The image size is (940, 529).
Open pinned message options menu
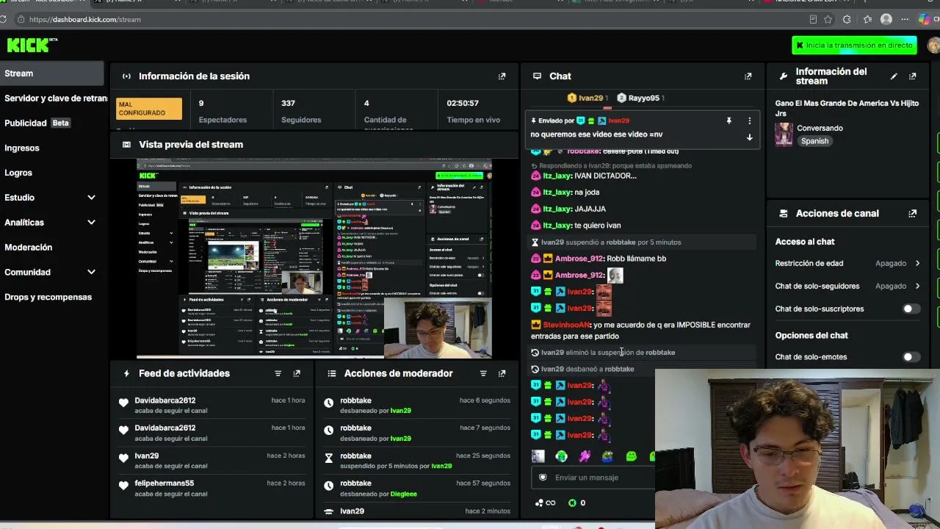click(x=750, y=121)
